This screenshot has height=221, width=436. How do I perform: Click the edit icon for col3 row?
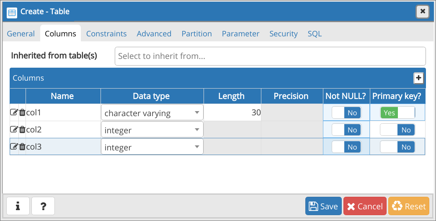13,147
